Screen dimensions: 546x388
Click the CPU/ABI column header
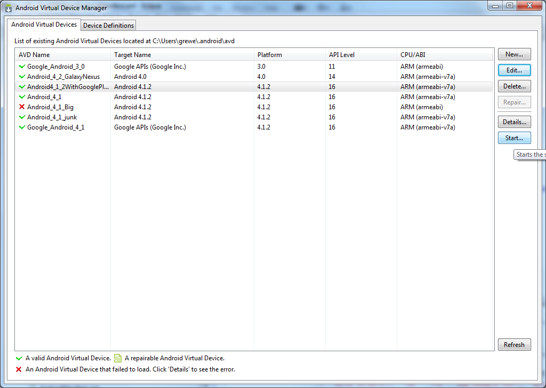click(x=413, y=55)
